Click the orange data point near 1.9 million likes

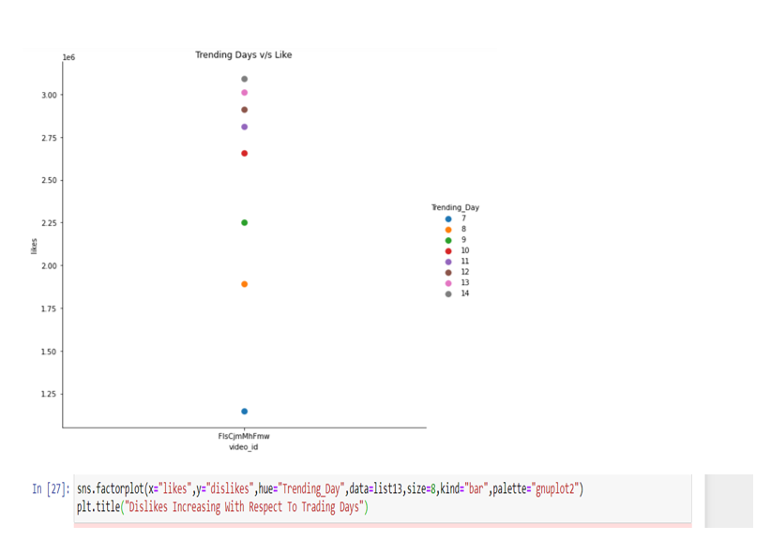pyautogui.click(x=245, y=284)
